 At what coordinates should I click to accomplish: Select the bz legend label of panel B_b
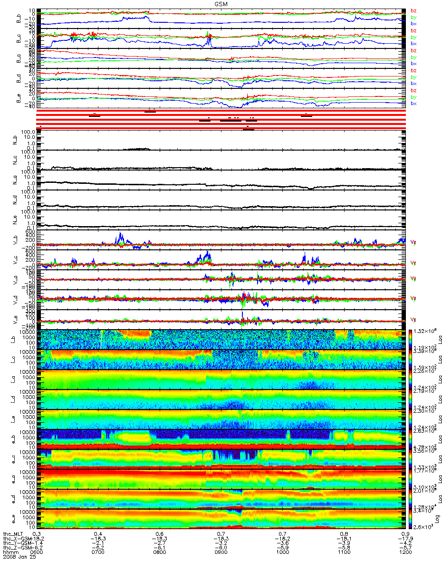coord(413,11)
